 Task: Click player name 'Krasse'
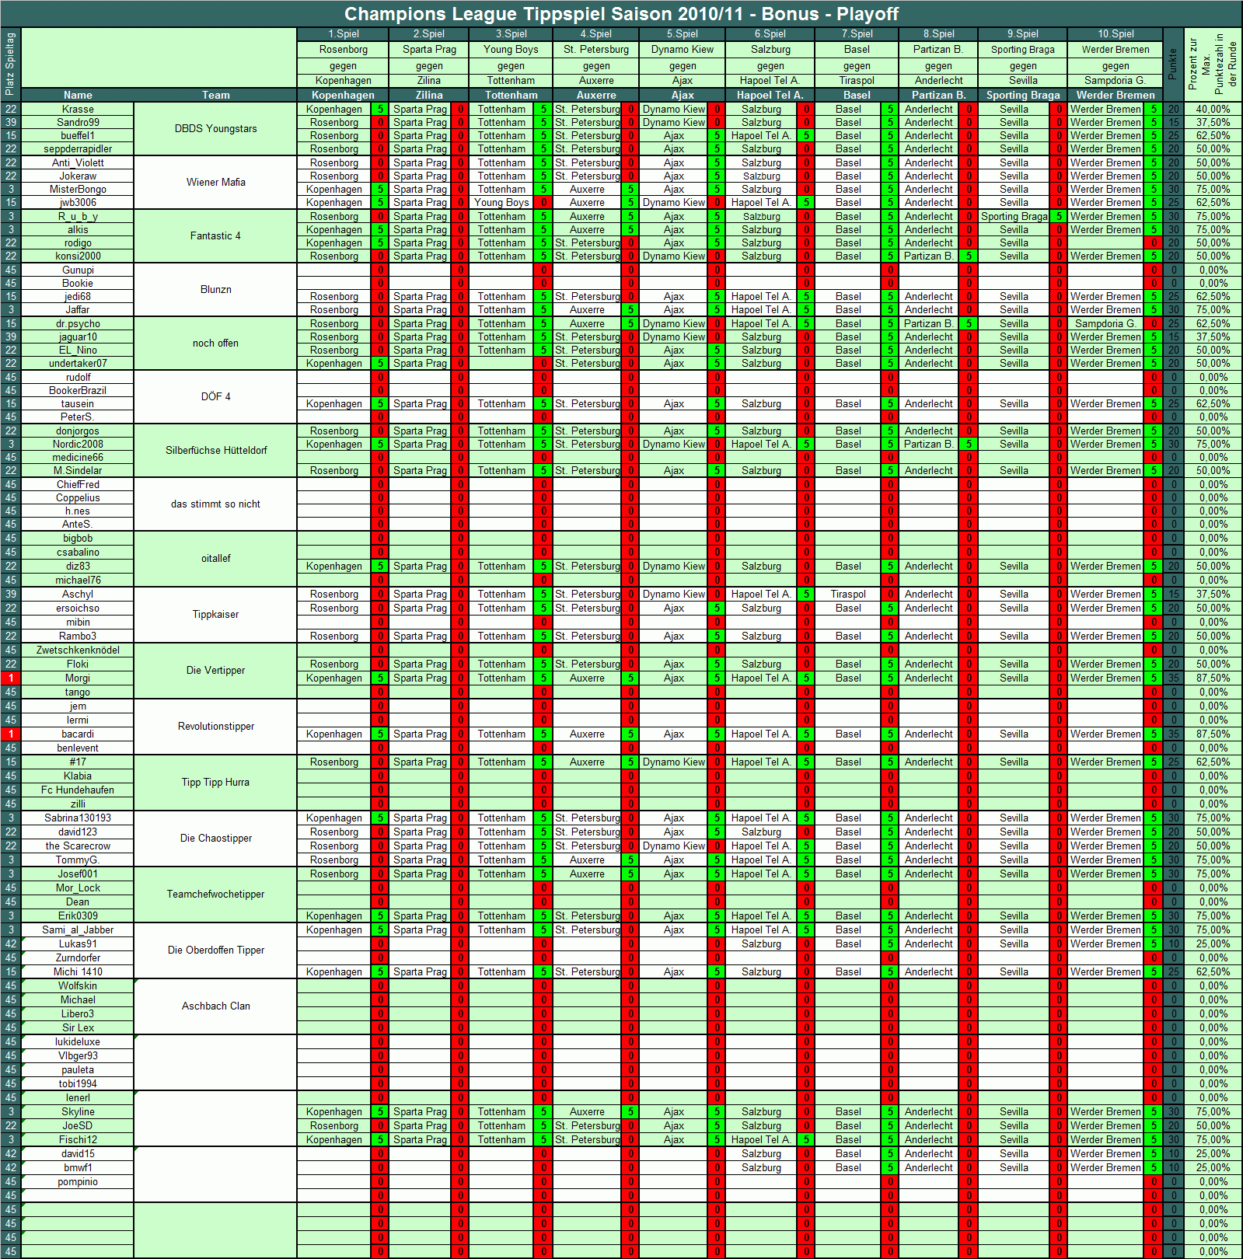[78, 110]
